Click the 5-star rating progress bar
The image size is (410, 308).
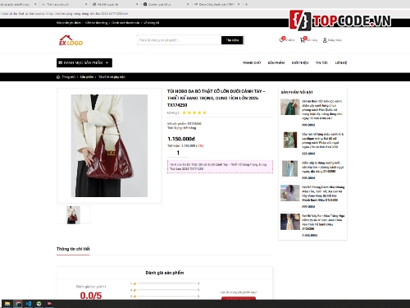166,283
